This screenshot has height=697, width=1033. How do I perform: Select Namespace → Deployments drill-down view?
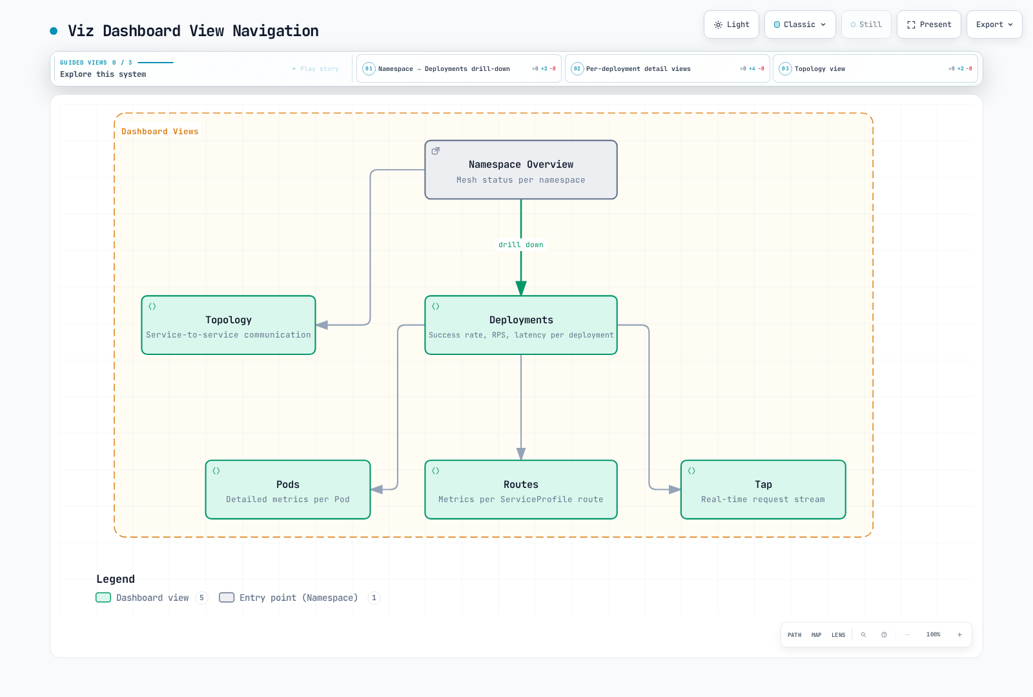tap(459, 68)
